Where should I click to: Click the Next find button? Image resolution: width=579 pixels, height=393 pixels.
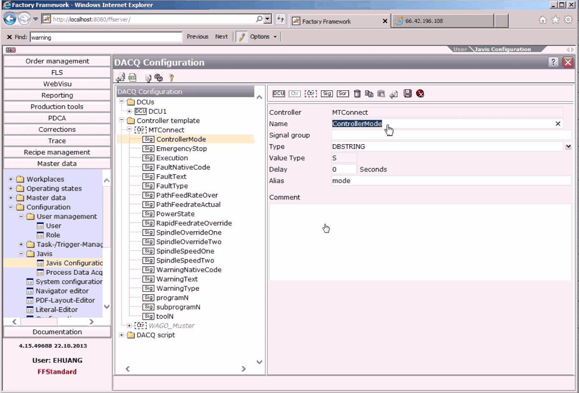pyautogui.click(x=221, y=37)
